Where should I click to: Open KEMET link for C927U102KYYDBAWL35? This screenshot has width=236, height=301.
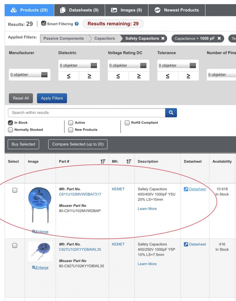[118, 244]
